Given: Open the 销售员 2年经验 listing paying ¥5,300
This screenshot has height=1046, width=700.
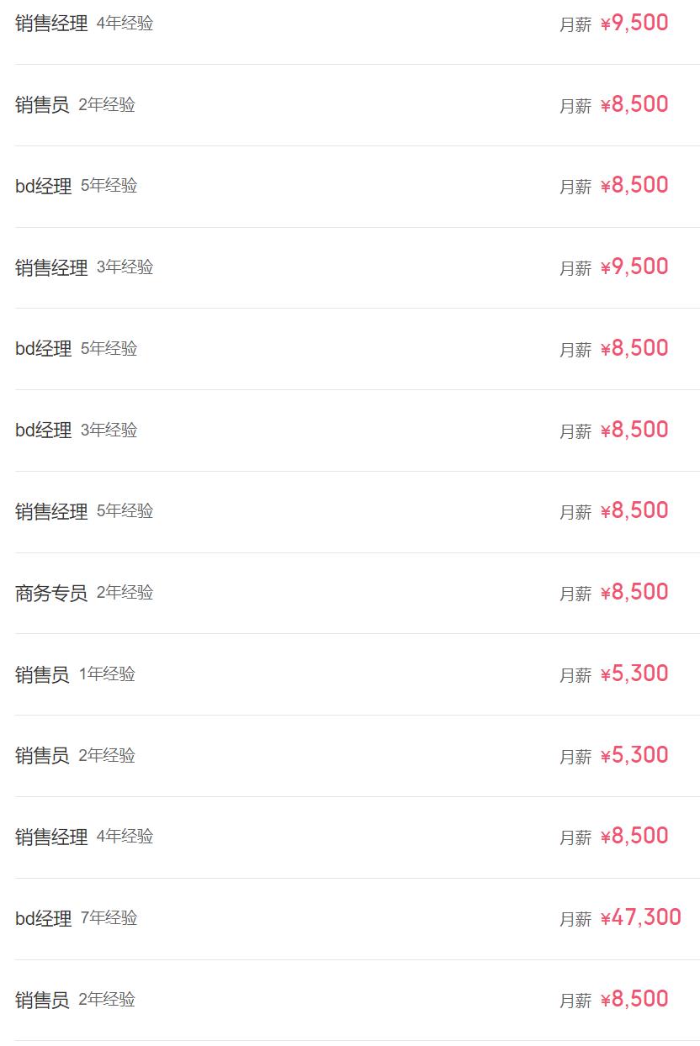Looking at the screenshot, I should (42, 756).
